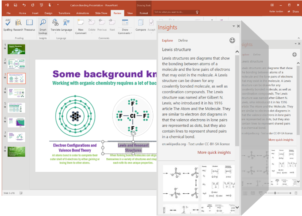The image size is (302, 216).
Task: Open the Transitions ribbon tab
Action: coord(64,13)
